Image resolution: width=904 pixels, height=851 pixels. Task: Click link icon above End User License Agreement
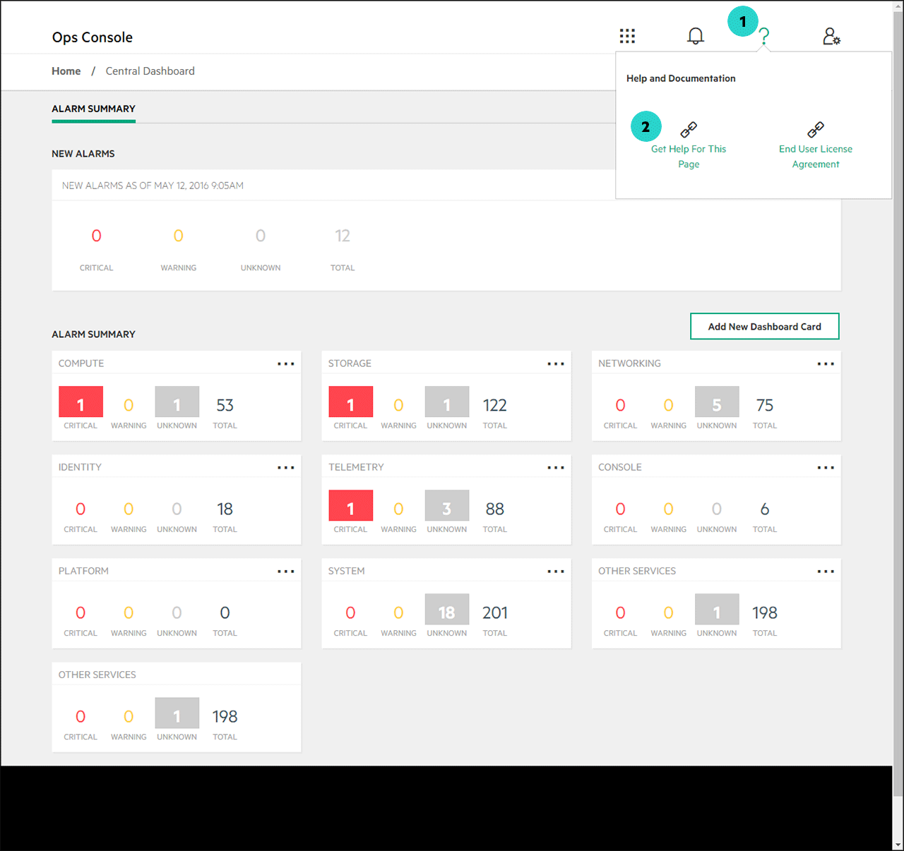point(816,130)
